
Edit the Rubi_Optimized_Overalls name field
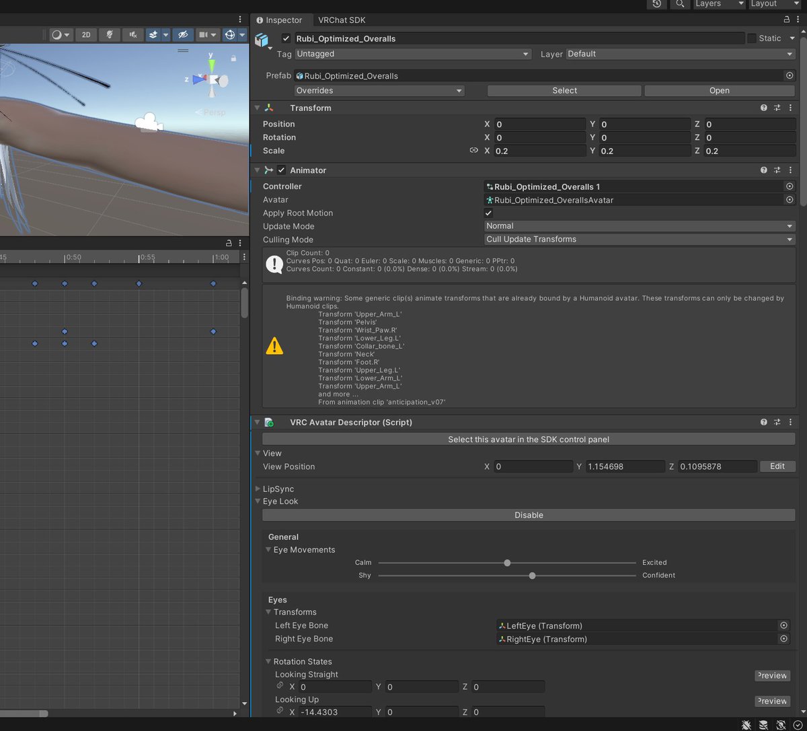[x=519, y=38]
